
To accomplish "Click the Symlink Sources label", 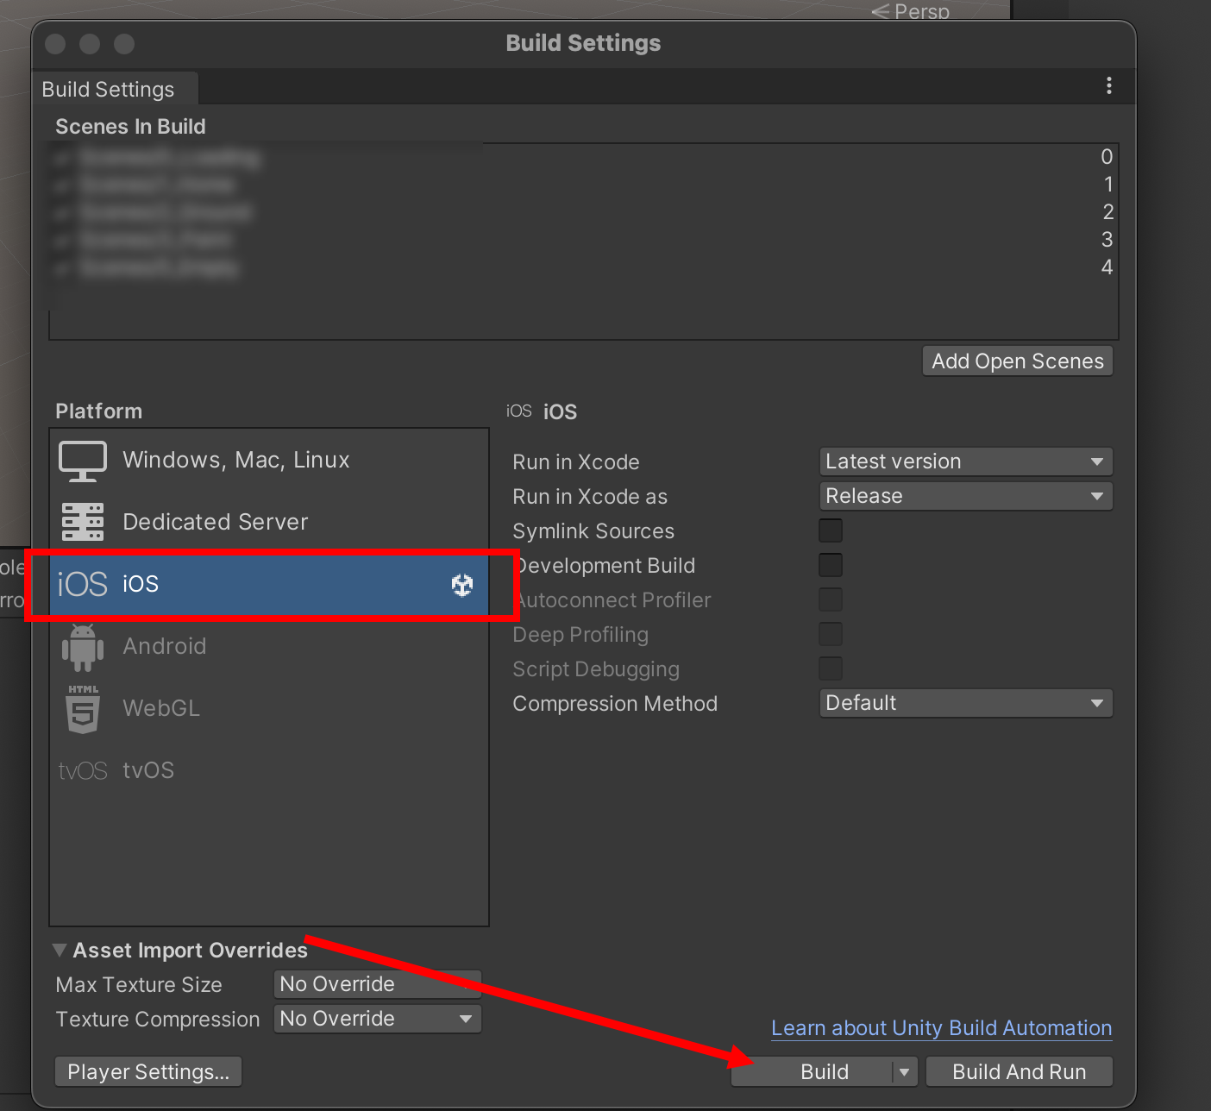I will [x=593, y=531].
